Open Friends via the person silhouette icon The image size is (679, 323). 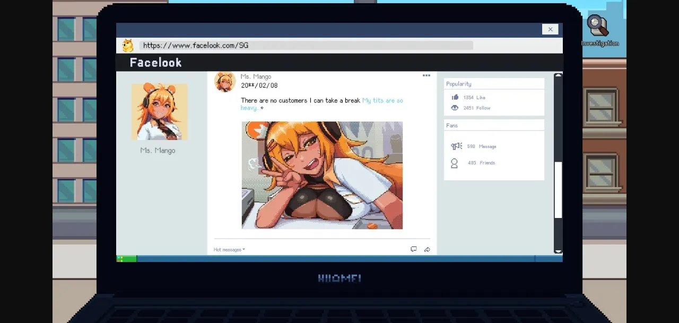pos(454,163)
